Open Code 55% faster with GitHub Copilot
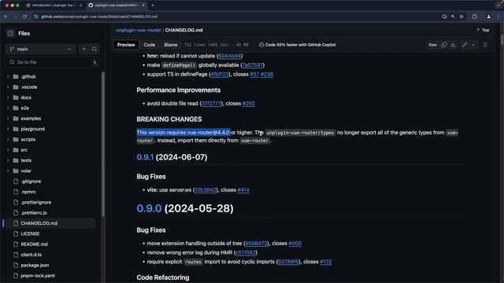The height and width of the screenshot is (283, 504). coord(298,45)
